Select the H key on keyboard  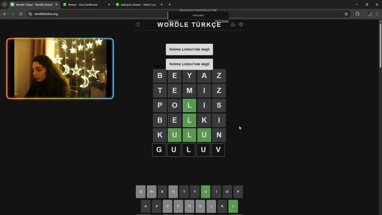[200, 206]
